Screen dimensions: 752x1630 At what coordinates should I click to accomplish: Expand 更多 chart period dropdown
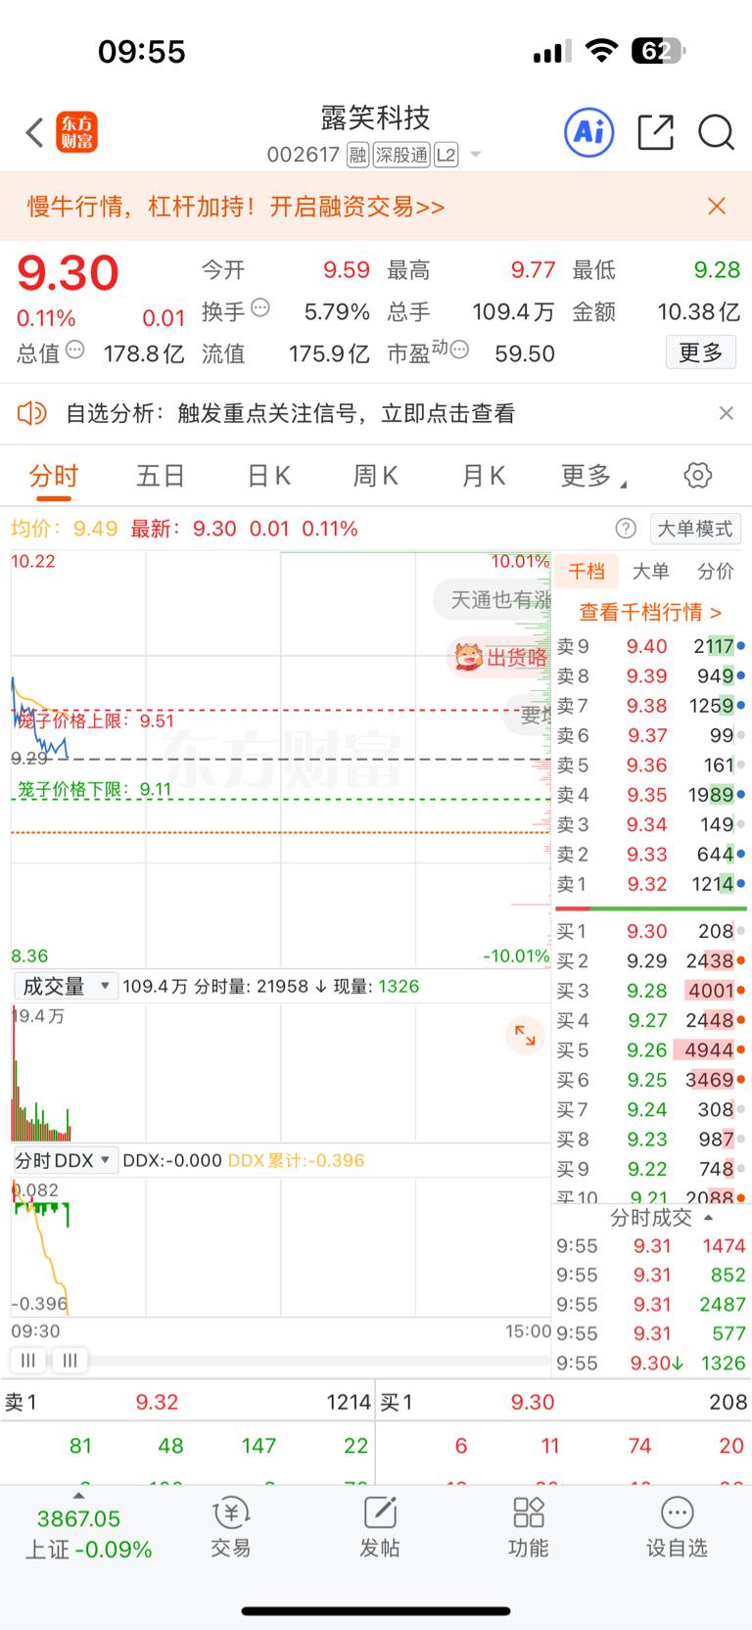(x=593, y=476)
